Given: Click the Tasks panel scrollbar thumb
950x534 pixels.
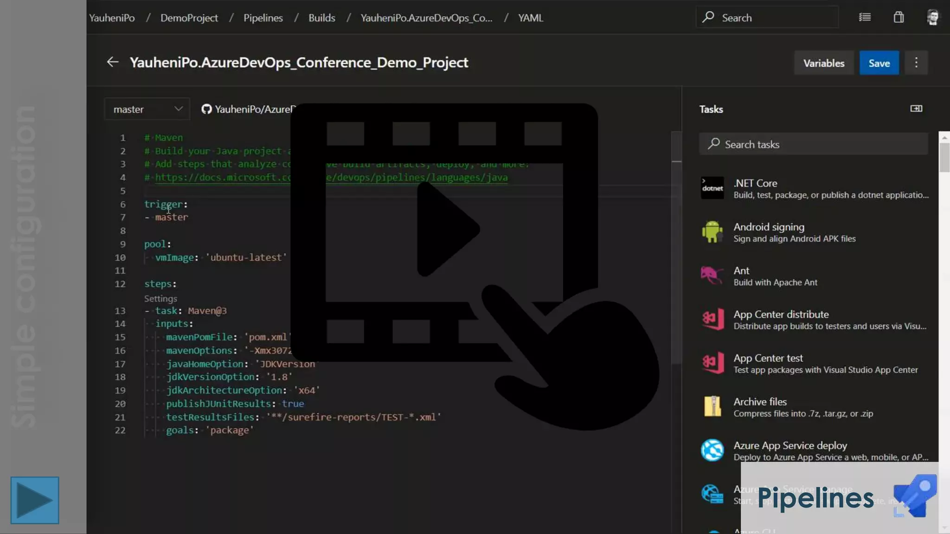Looking at the screenshot, I should (944, 158).
